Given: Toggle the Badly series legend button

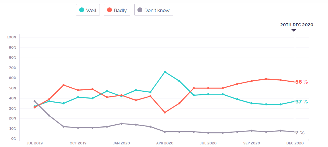Looking at the screenshot, I should click(117, 10).
